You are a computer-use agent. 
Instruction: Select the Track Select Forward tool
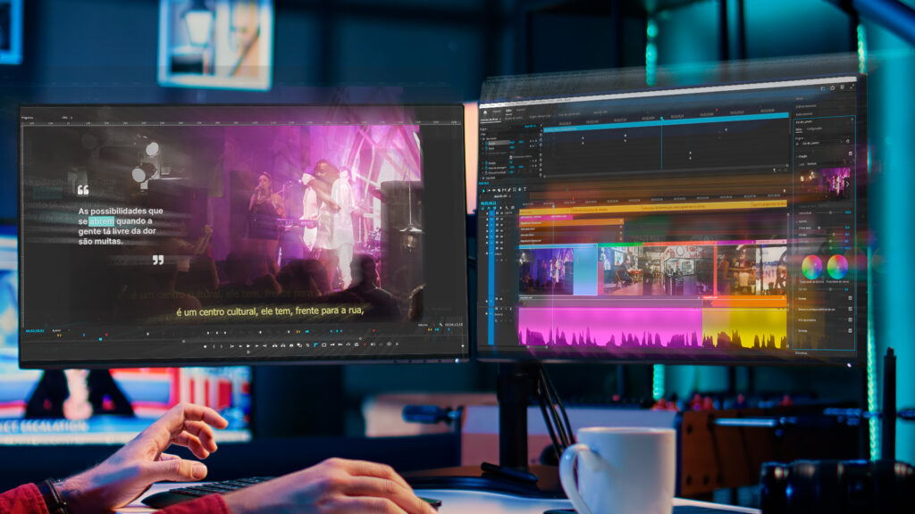coord(489,190)
